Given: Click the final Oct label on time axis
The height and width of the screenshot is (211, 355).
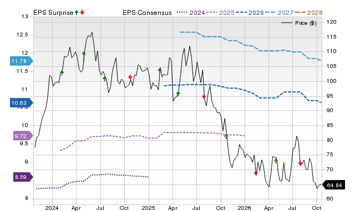Looking at the screenshot, I should [x=317, y=208].
